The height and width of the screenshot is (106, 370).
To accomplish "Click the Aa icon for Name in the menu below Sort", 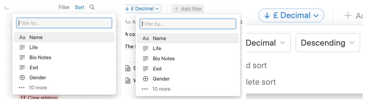I will (22, 37).
